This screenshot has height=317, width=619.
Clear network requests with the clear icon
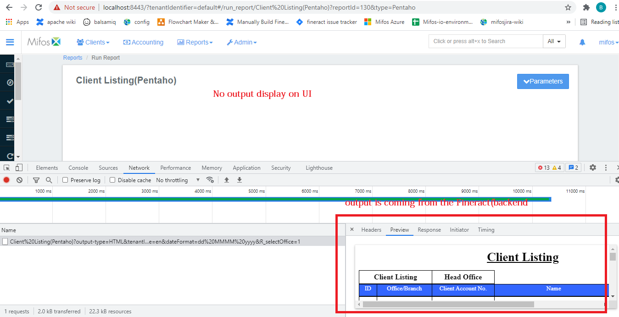pos(19,180)
